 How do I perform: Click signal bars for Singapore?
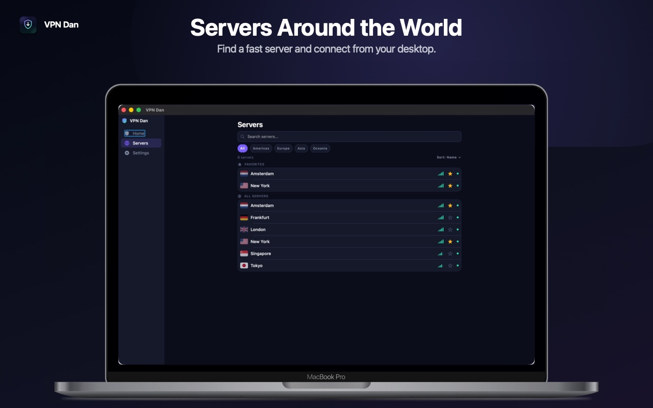[x=440, y=254]
